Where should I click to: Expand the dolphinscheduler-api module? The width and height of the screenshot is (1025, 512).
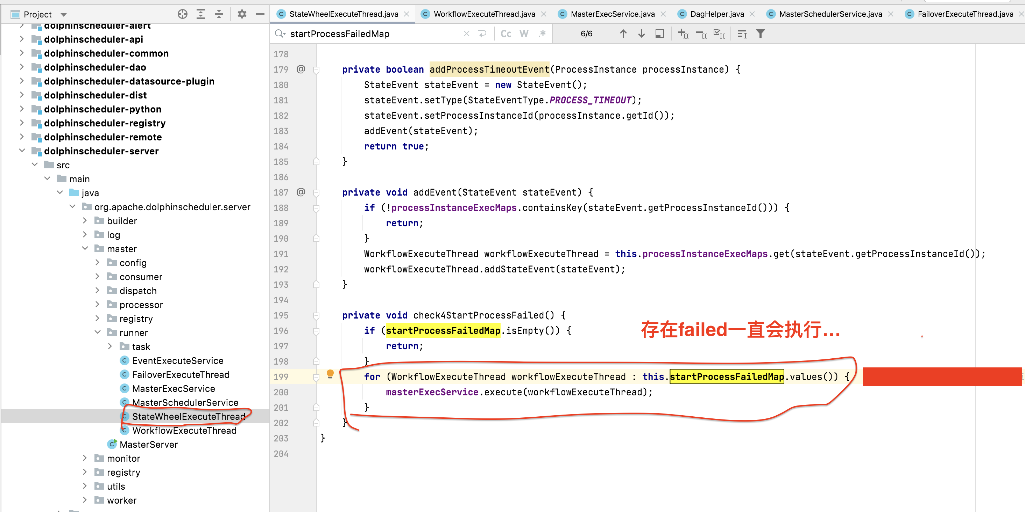[22, 39]
